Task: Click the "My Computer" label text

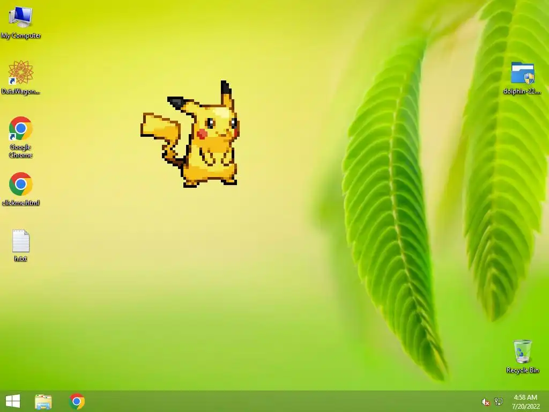Action: [21, 35]
